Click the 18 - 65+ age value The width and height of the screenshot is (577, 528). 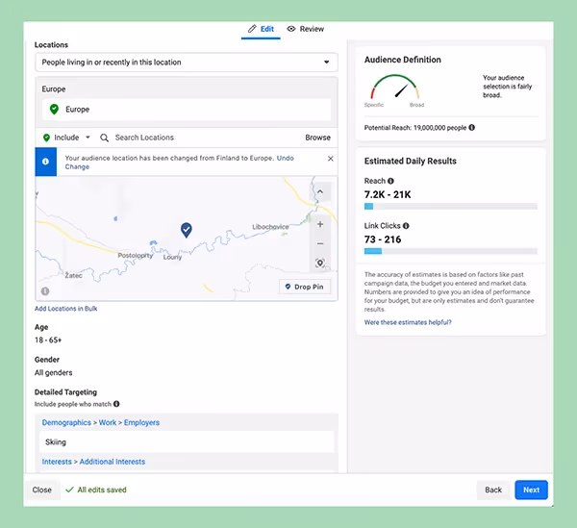[48, 340]
